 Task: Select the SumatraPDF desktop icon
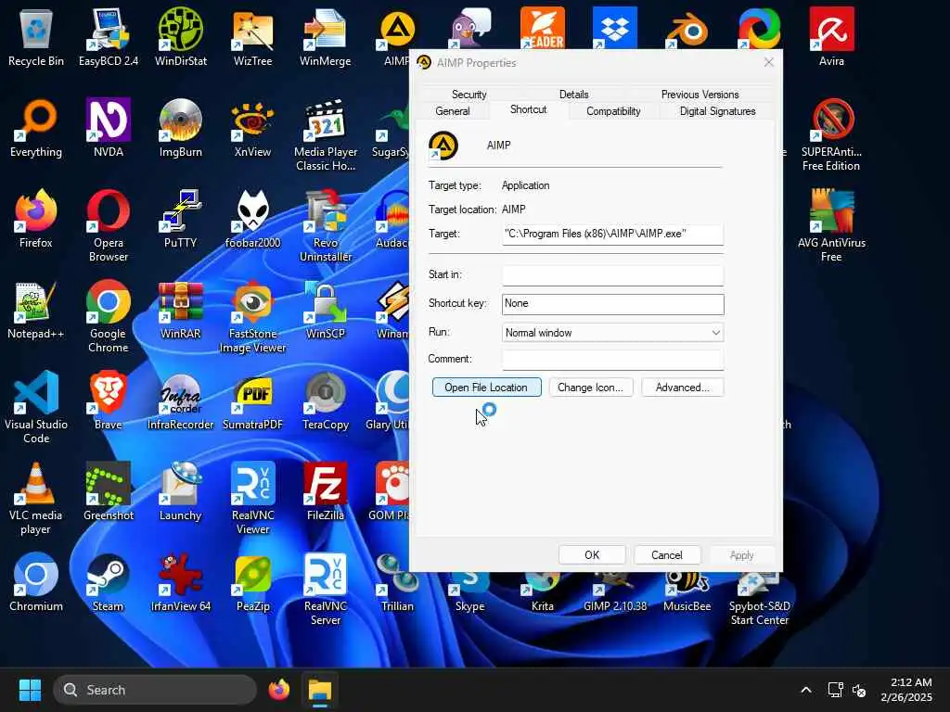252,400
